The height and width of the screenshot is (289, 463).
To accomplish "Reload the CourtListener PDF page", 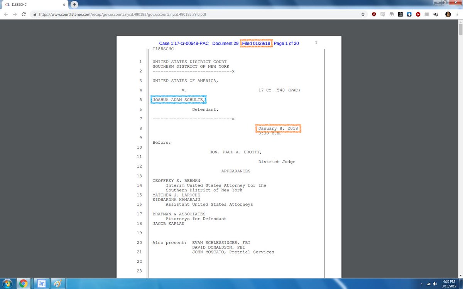I will 24,14.
